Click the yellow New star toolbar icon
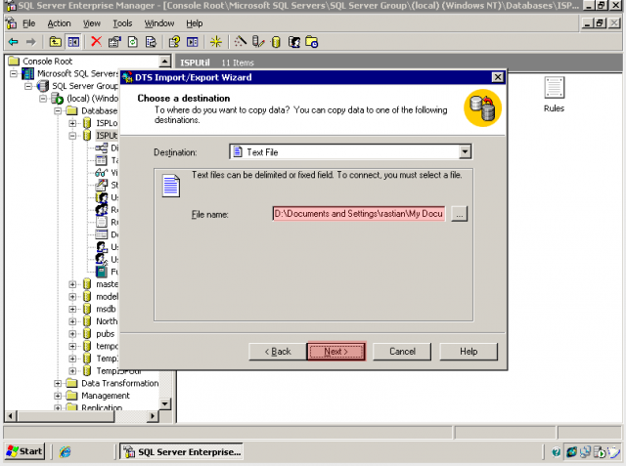The width and height of the screenshot is (626, 466). (x=216, y=41)
